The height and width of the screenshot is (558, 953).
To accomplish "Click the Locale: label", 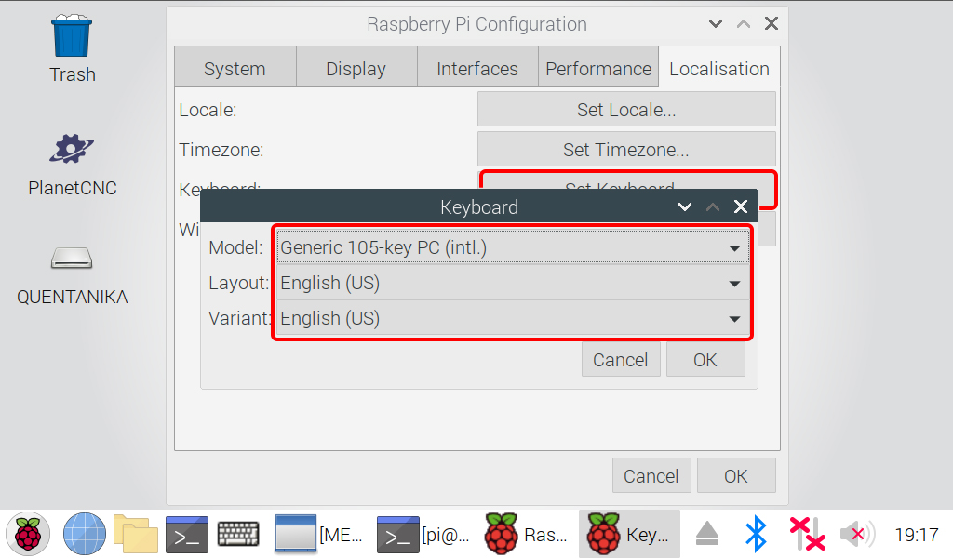I will pyautogui.click(x=208, y=110).
